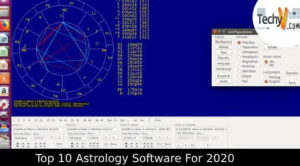This screenshot has height=166, width=300.
Task: Select Regiomontanus house system
Action: tap(239, 62)
